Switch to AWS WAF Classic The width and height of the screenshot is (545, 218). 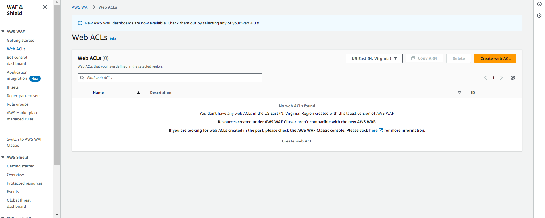25,142
